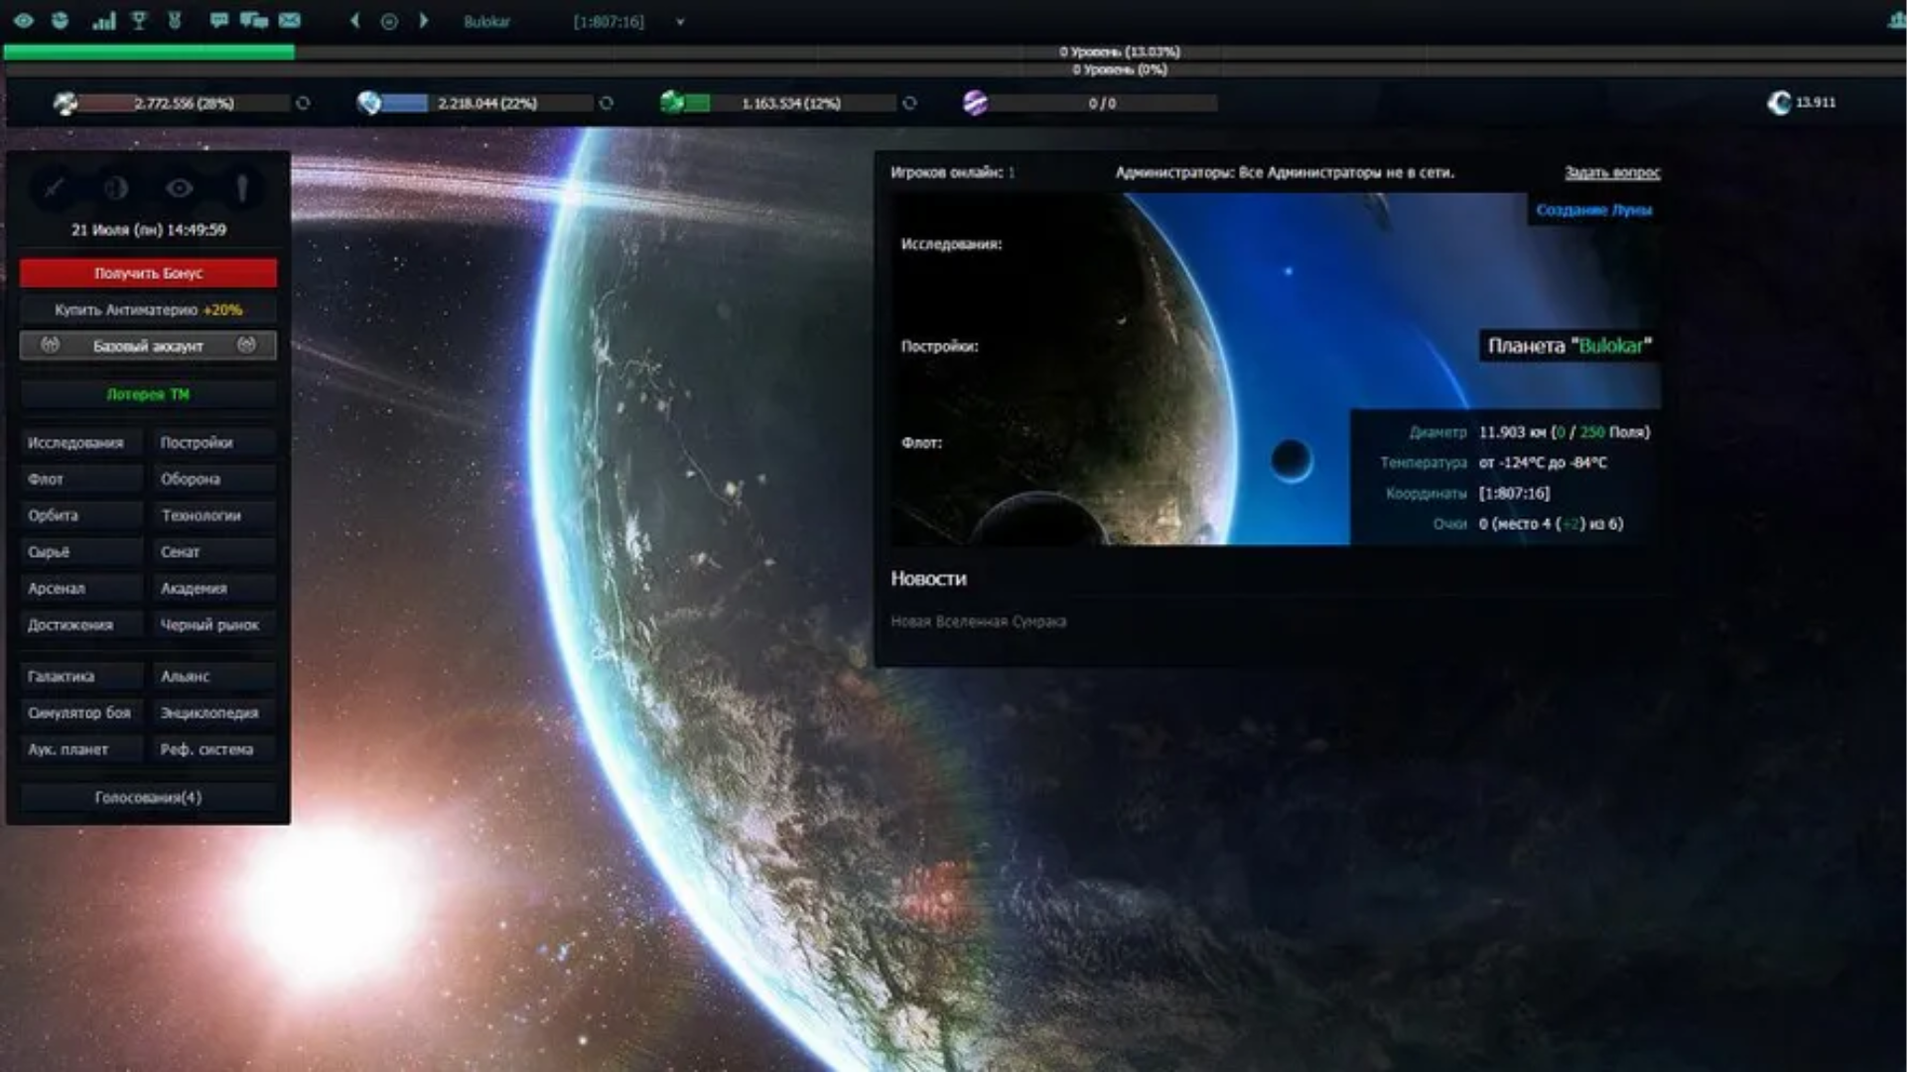The width and height of the screenshot is (1907, 1072).
Task: Click the circular target icon between arrows
Action: (389, 21)
